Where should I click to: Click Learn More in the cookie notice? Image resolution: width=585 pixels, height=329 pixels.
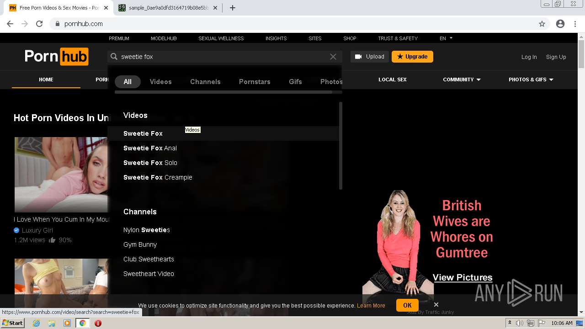coord(371,306)
